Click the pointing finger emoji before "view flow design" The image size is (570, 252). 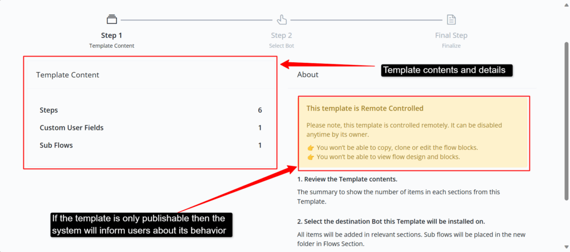311,157
